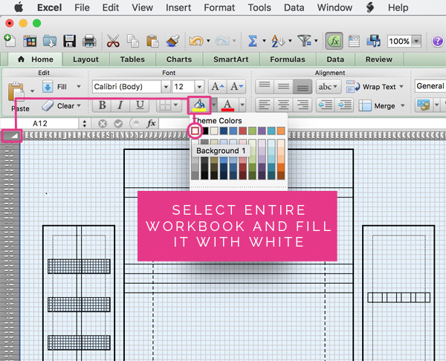This screenshot has width=446, height=361.
Task: Click the Sort A to Z icon
Action: pos(278,41)
